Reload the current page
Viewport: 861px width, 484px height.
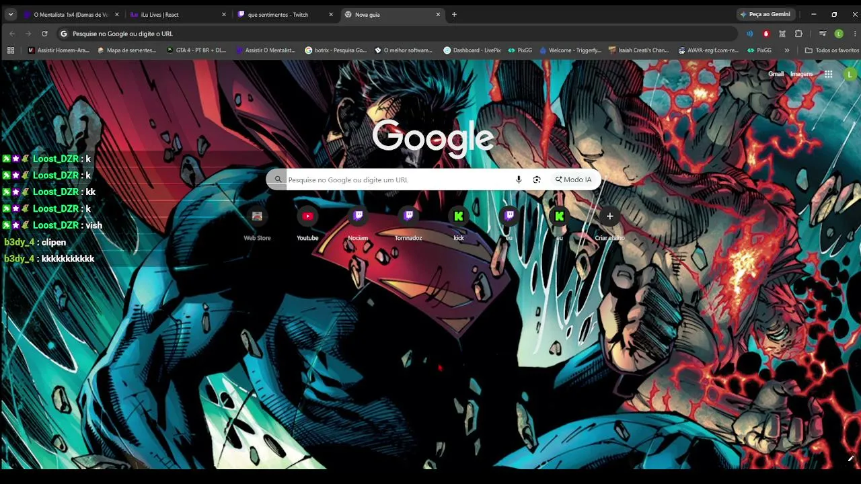44,34
